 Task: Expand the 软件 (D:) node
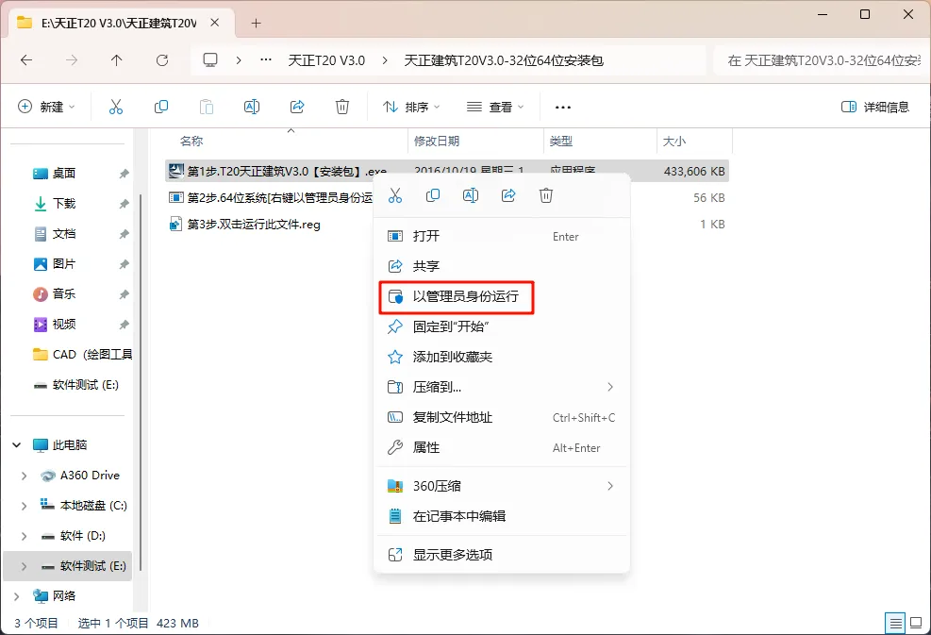point(24,536)
